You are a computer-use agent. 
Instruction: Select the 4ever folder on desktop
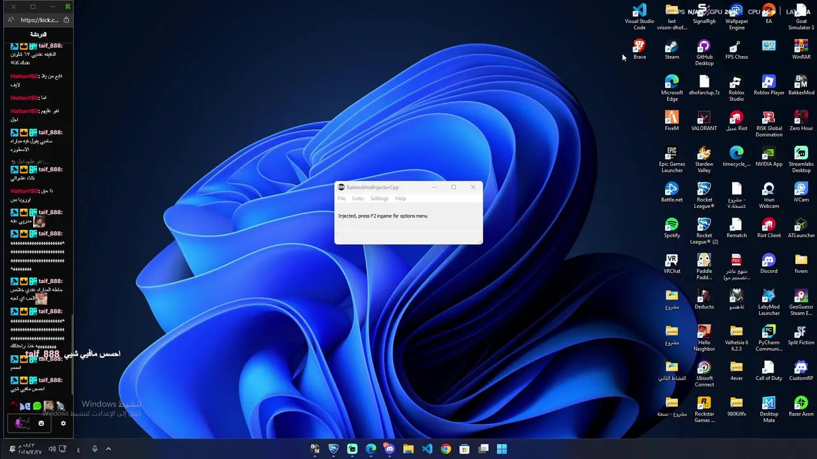click(x=737, y=370)
